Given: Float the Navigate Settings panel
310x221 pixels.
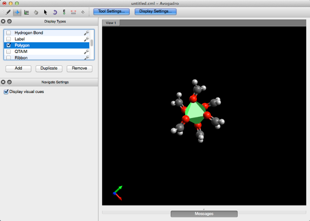Looking at the screenshot, I should pos(10,82).
